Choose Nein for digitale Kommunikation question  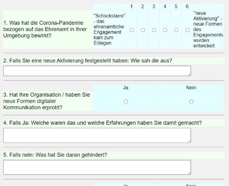point(191,102)
